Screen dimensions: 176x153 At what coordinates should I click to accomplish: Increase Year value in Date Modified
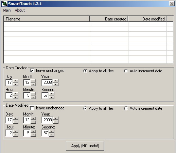click(56, 118)
